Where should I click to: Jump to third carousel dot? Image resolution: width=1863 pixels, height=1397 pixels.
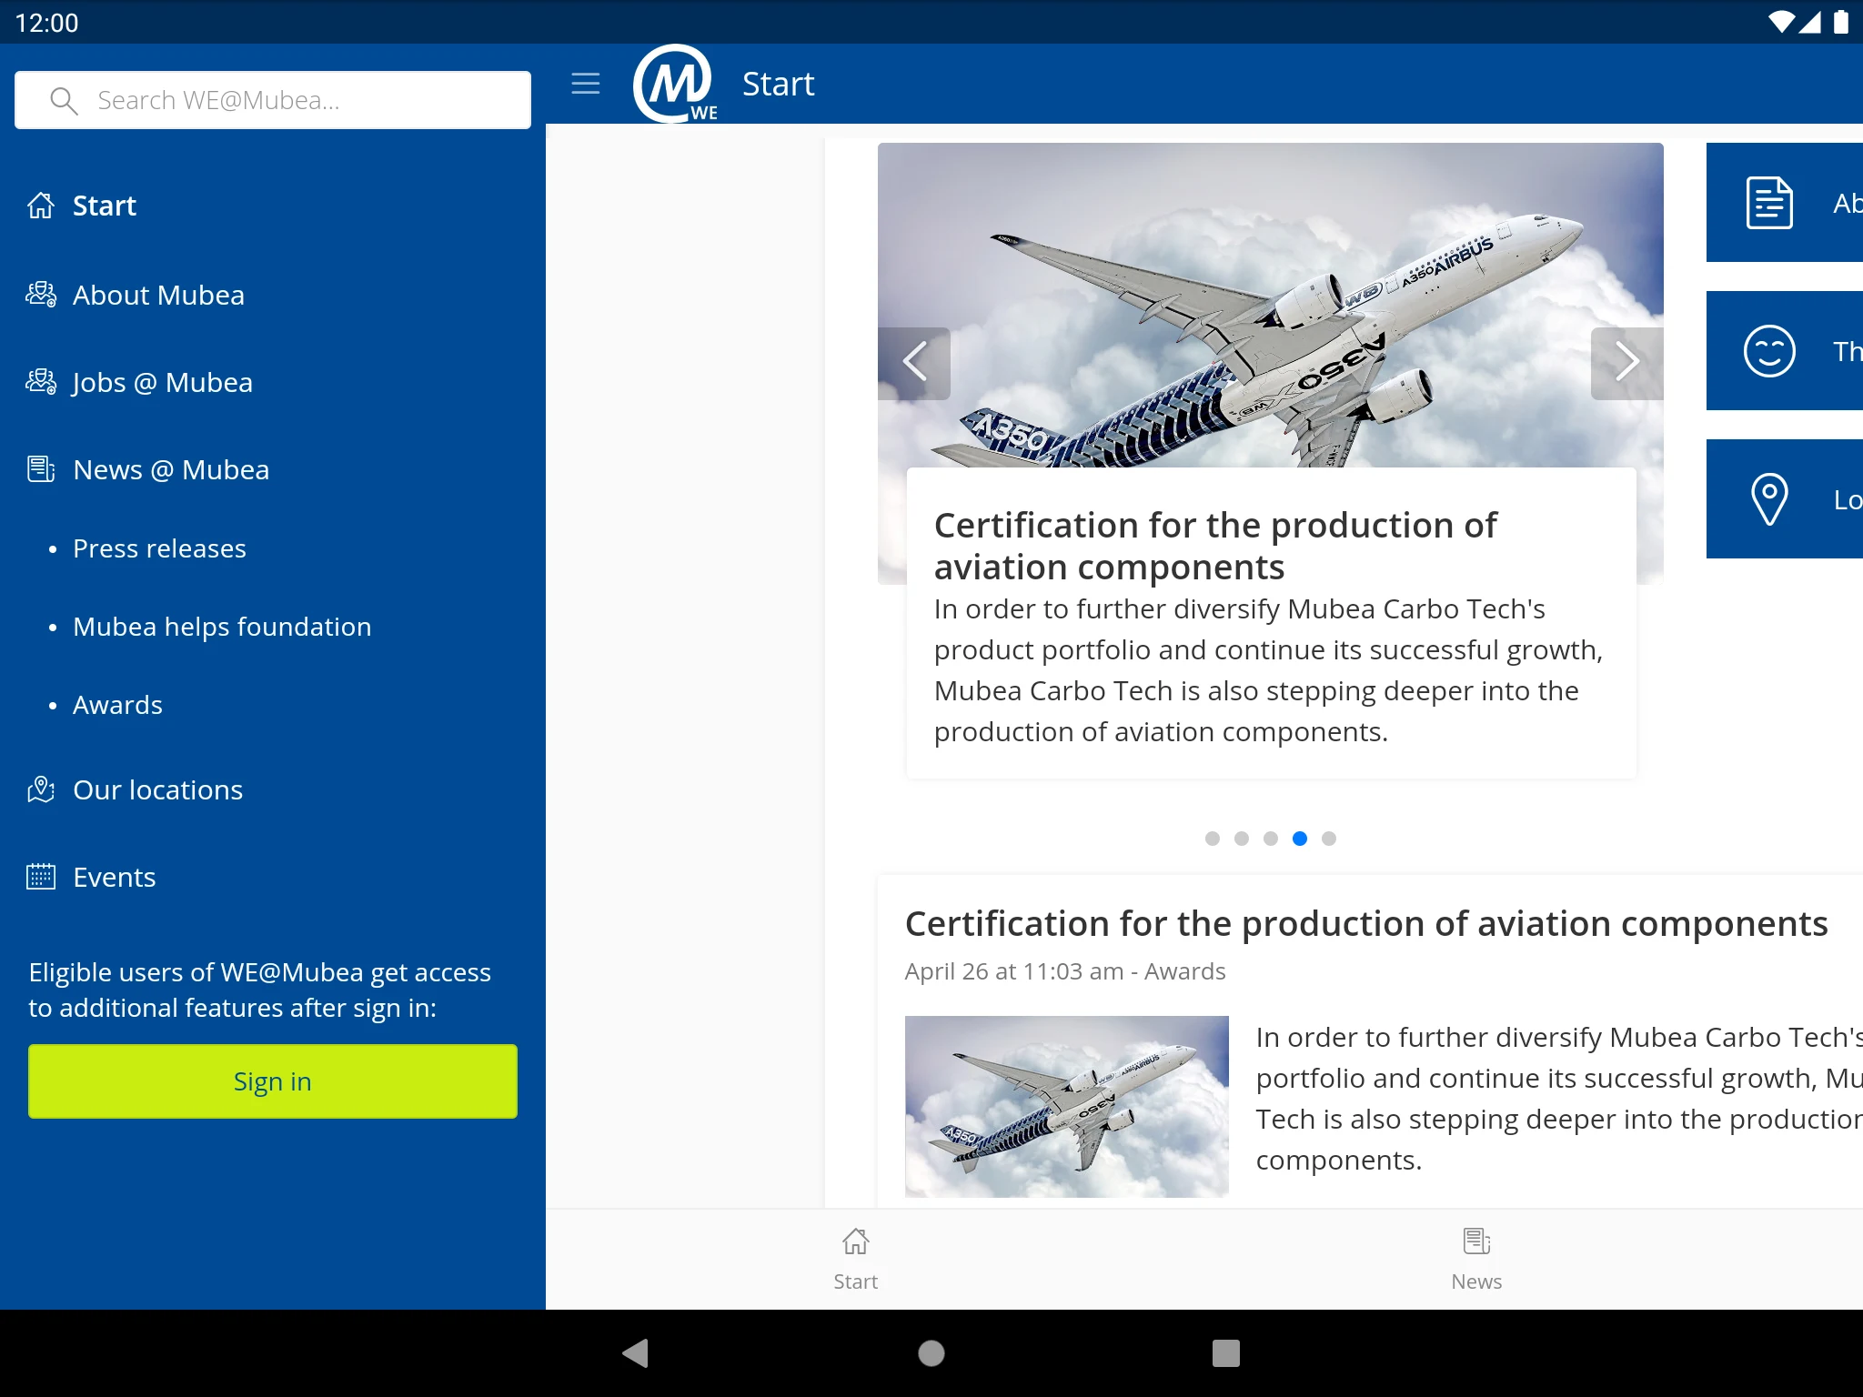tap(1271, 839)
